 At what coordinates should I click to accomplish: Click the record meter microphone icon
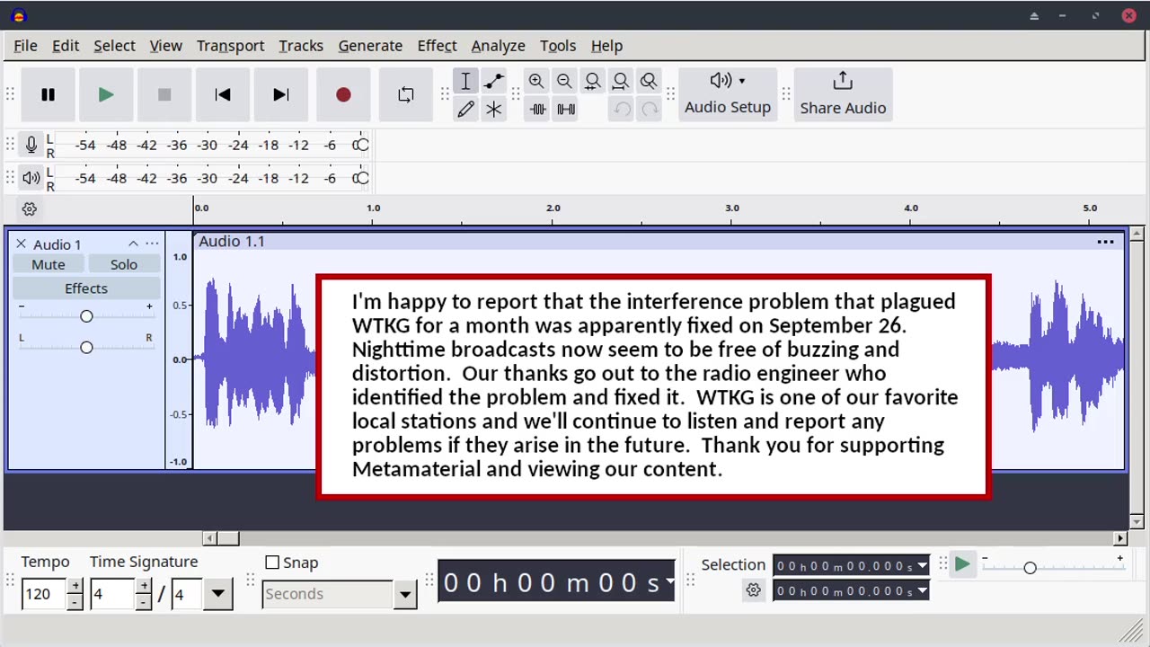coord(31,145)
